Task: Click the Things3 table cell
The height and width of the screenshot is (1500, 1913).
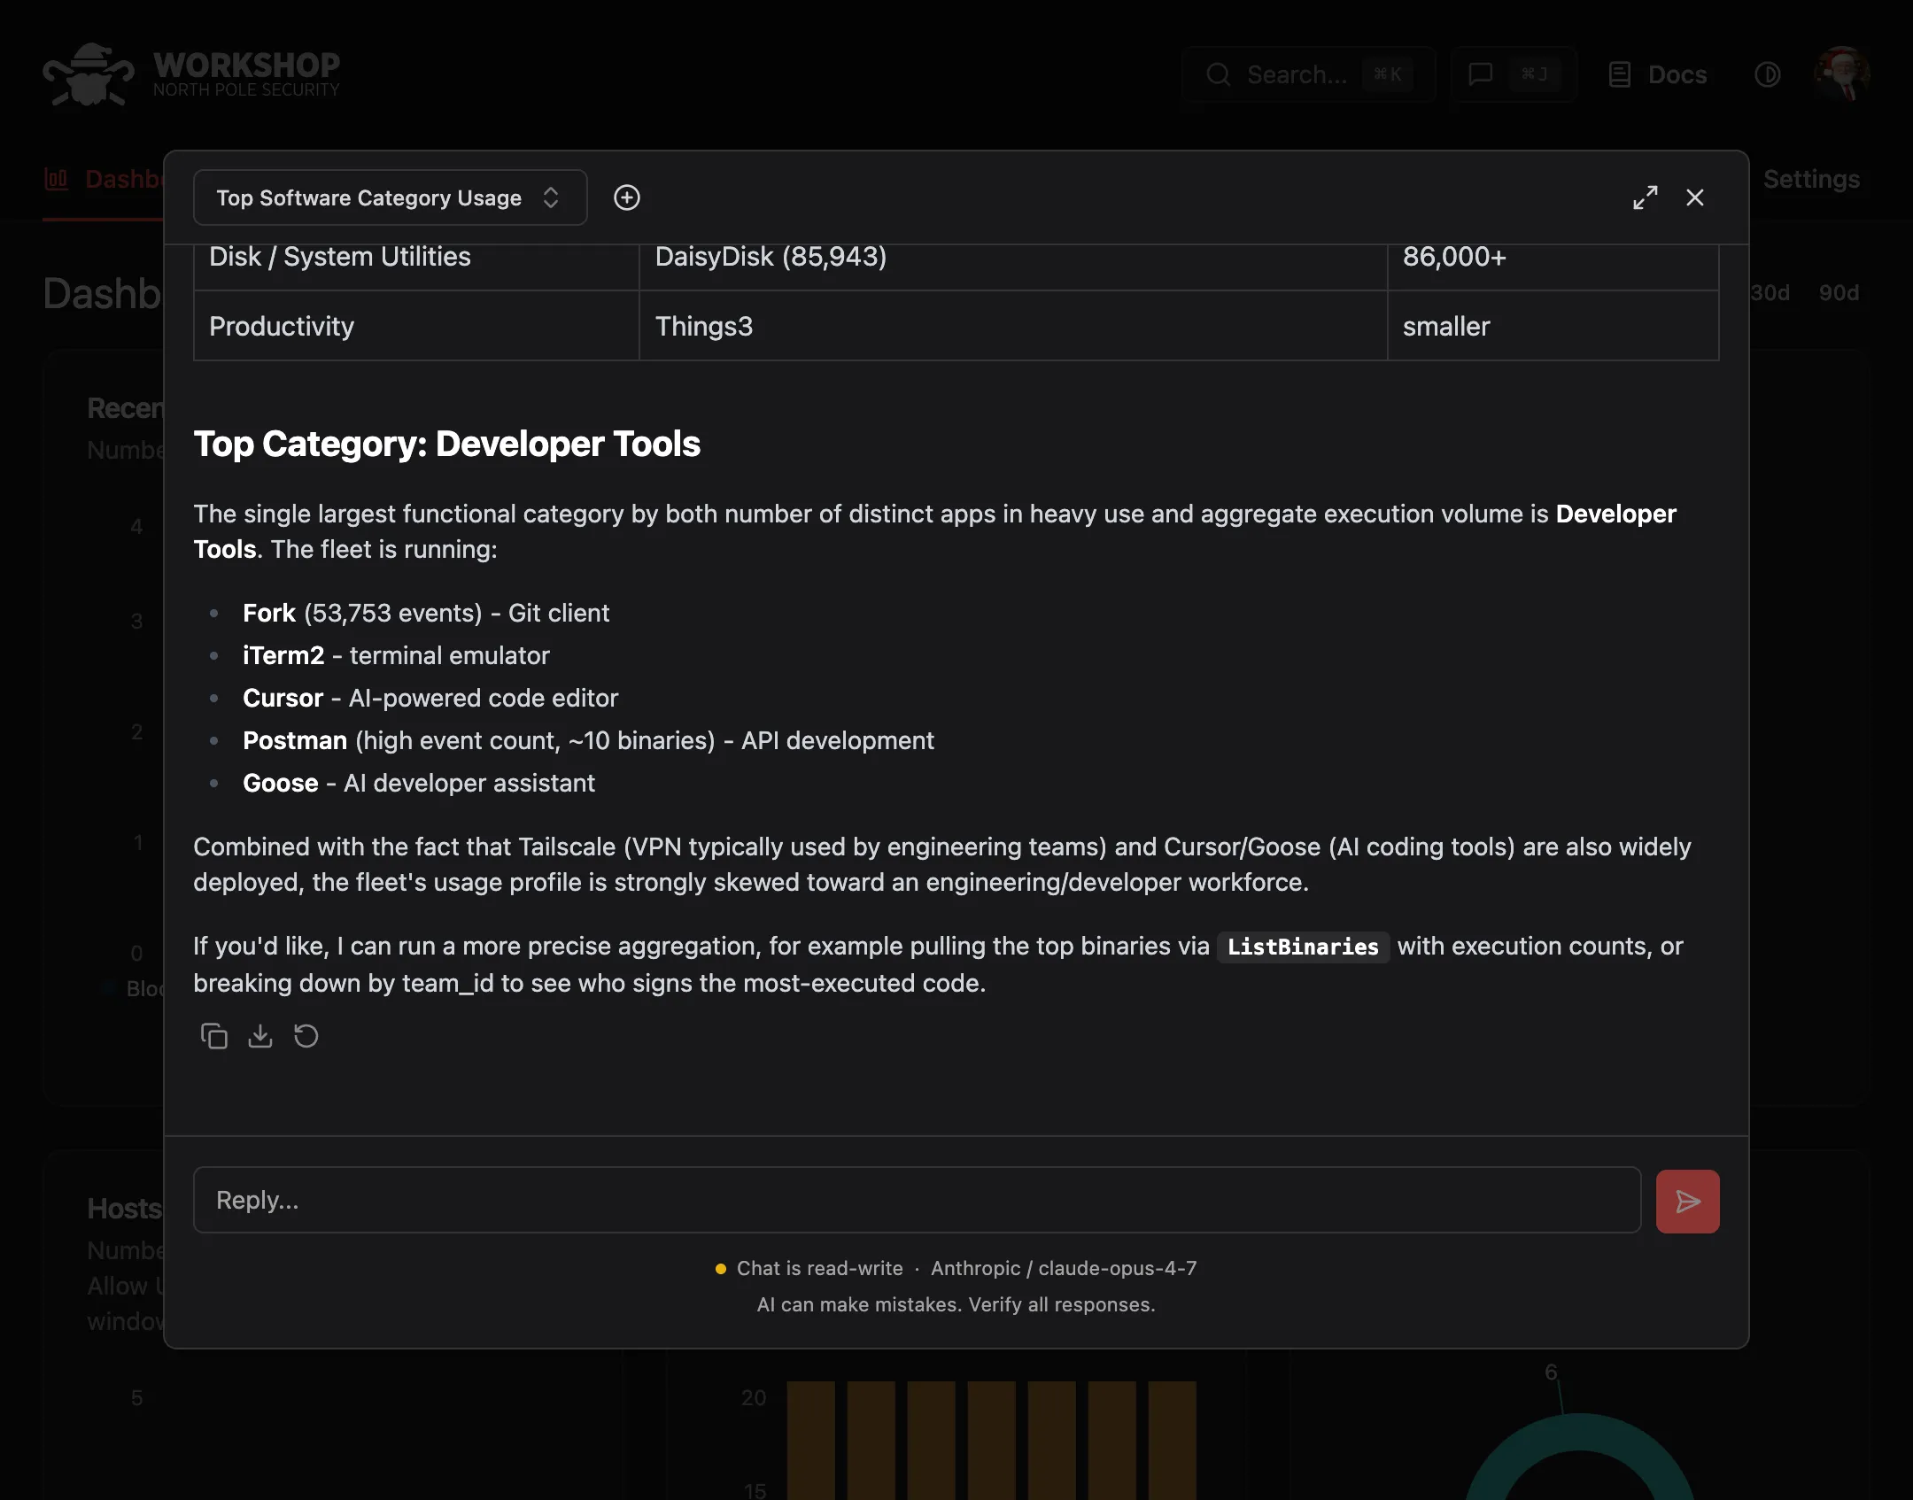Action: [1013, 326]
